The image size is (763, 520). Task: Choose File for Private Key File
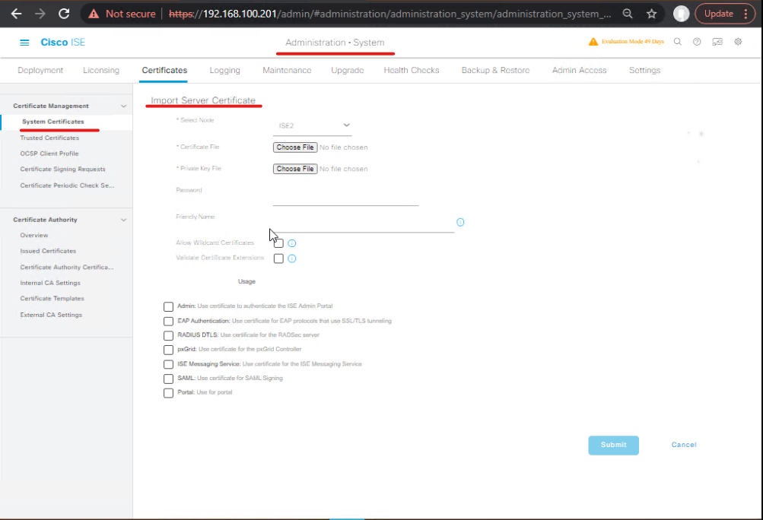click(295, 169)
